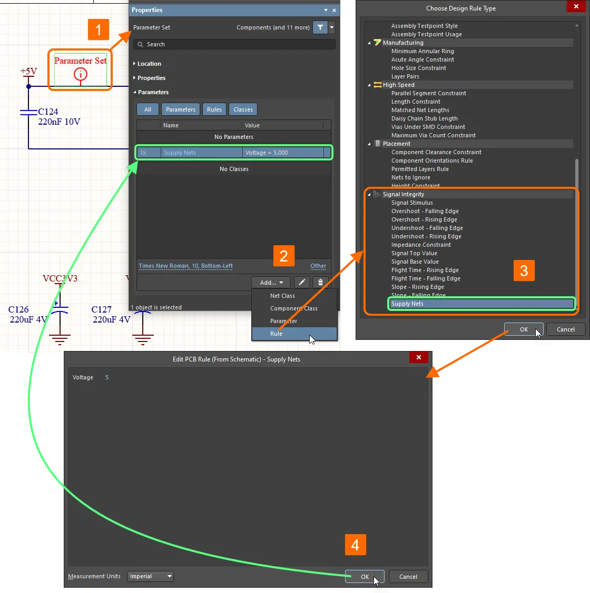Click the Search field in Properties panel
The width and height of the screenshot is (590, 593).
234,44
